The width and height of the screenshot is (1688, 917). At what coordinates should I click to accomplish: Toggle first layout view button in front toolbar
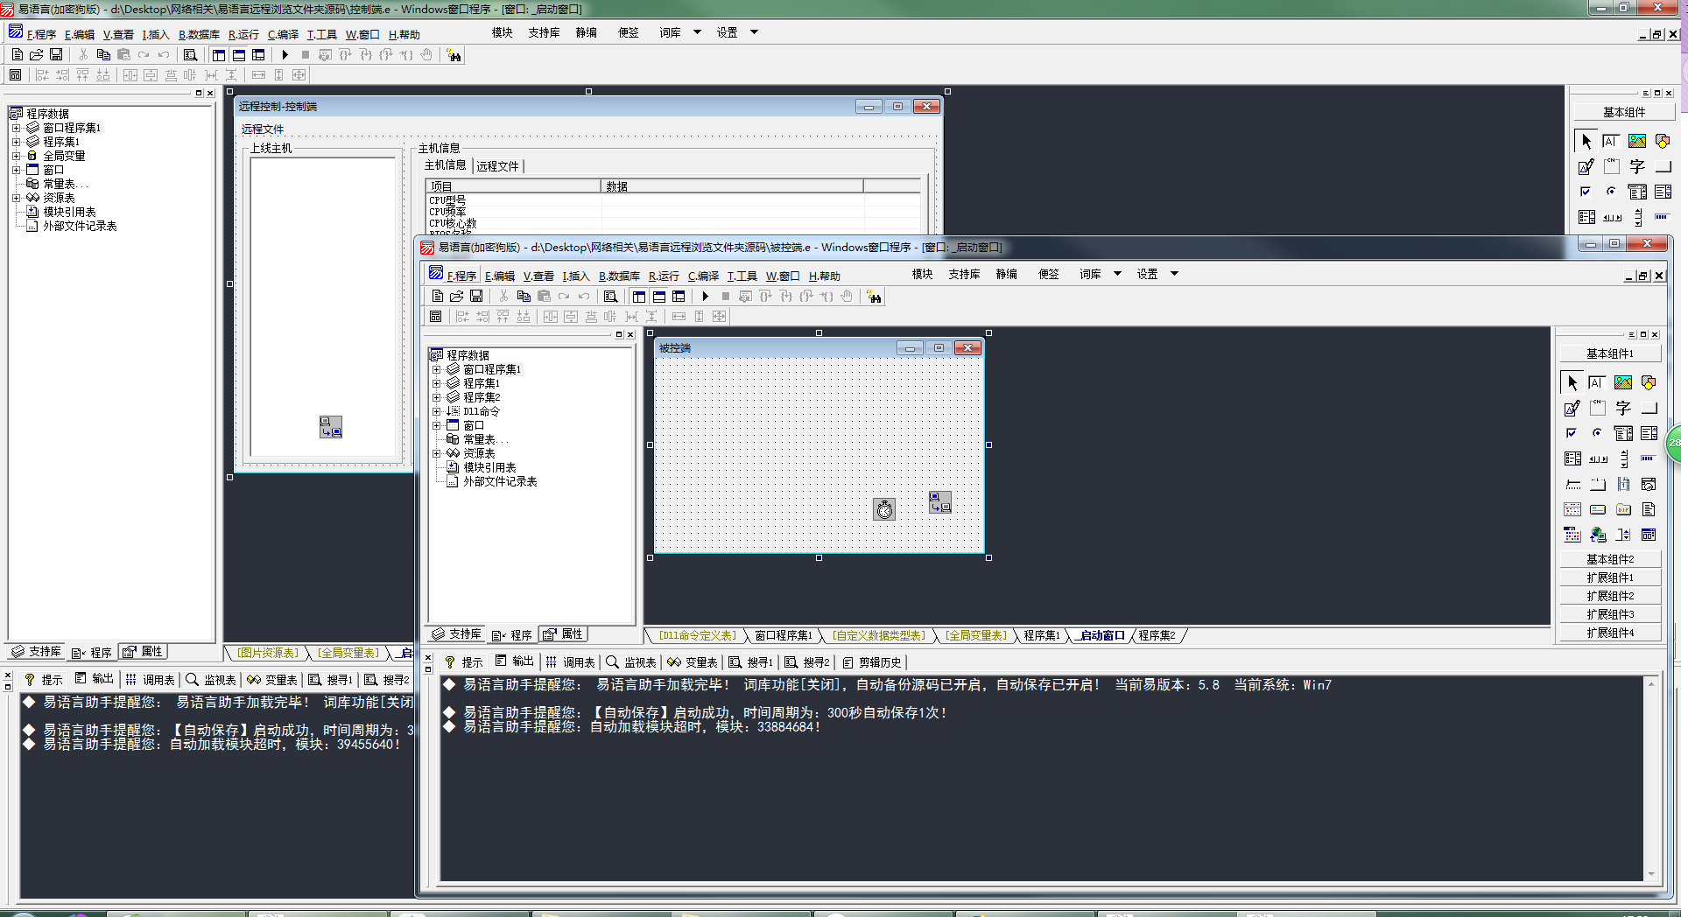tap(639, 297)
